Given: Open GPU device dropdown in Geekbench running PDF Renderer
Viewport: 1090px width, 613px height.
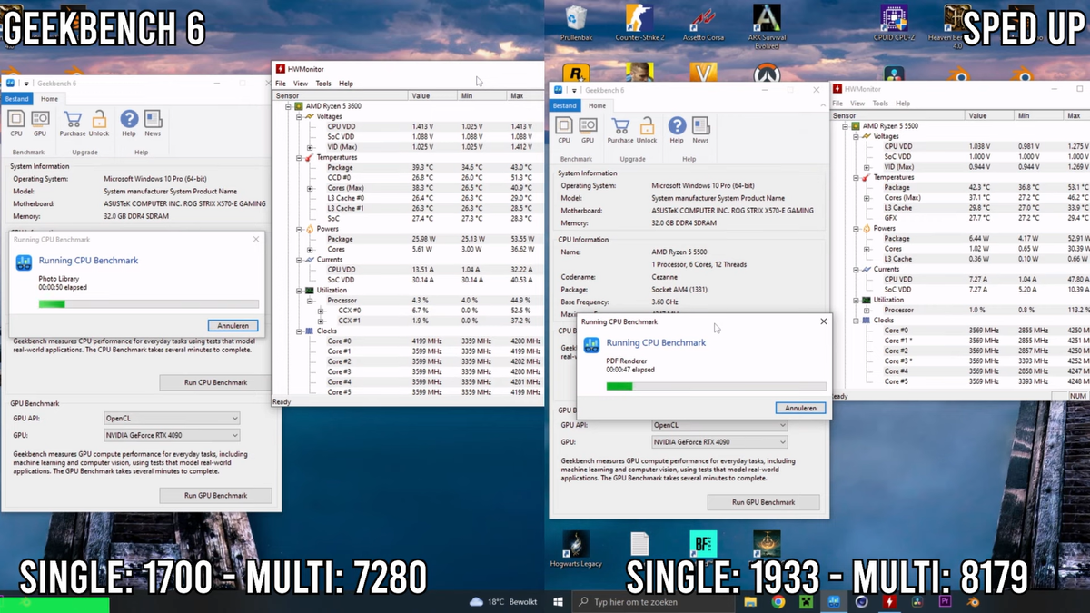Looking at the screenshot, I should 719,442.
